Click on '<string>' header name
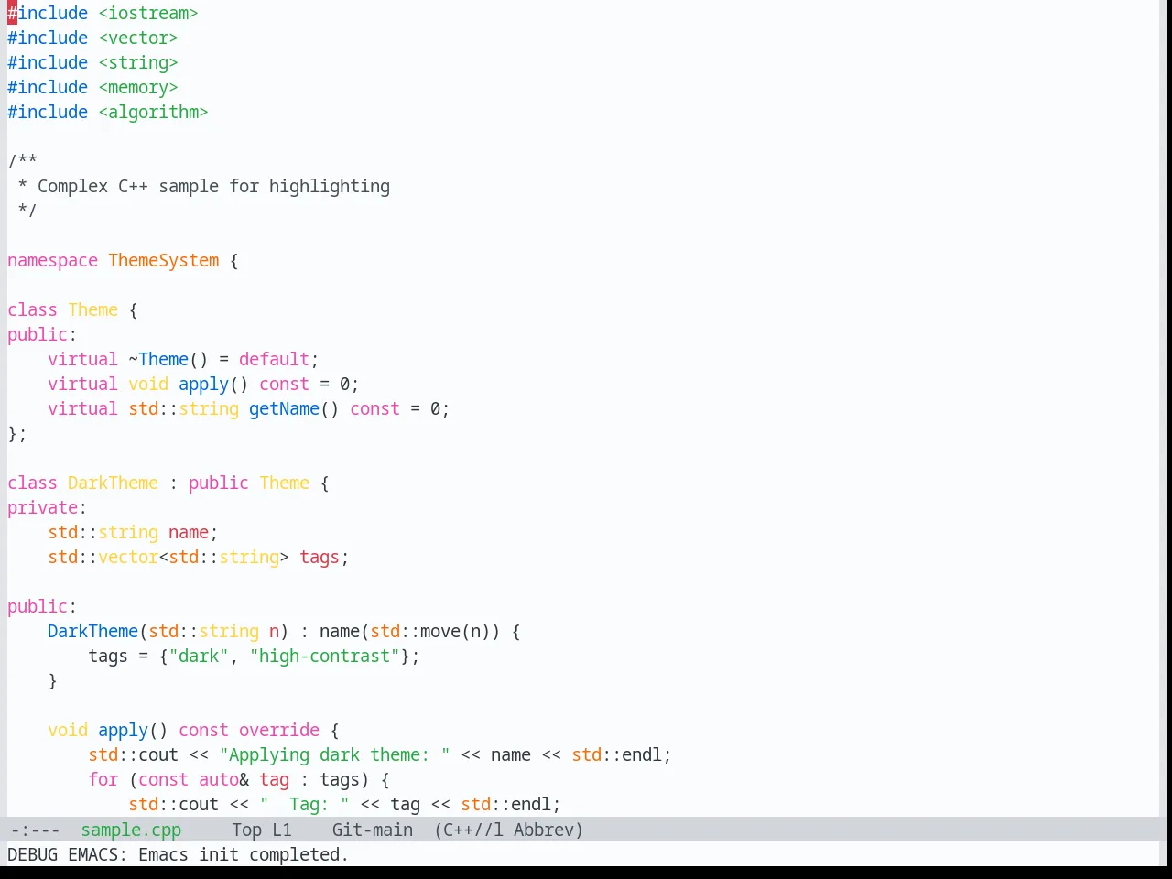 point(138,62)
